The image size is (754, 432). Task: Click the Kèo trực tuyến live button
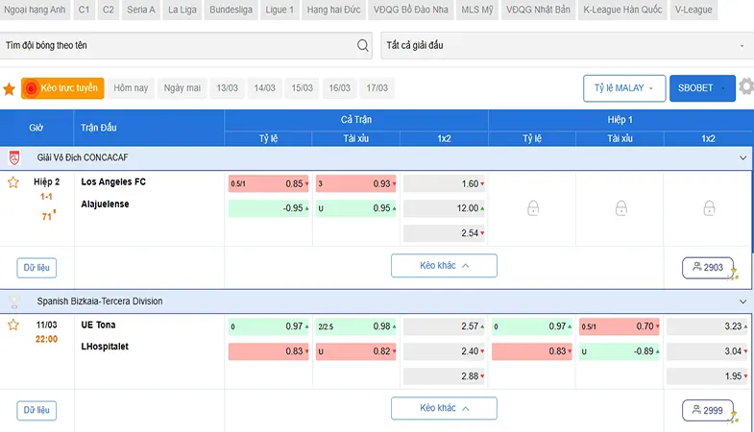coord(62,88)
